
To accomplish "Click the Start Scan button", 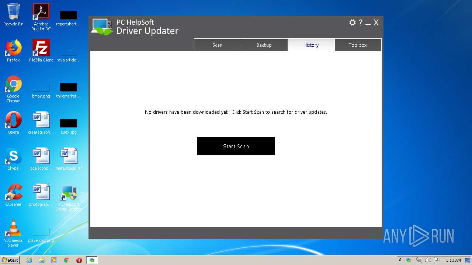I will pos(236,146).
